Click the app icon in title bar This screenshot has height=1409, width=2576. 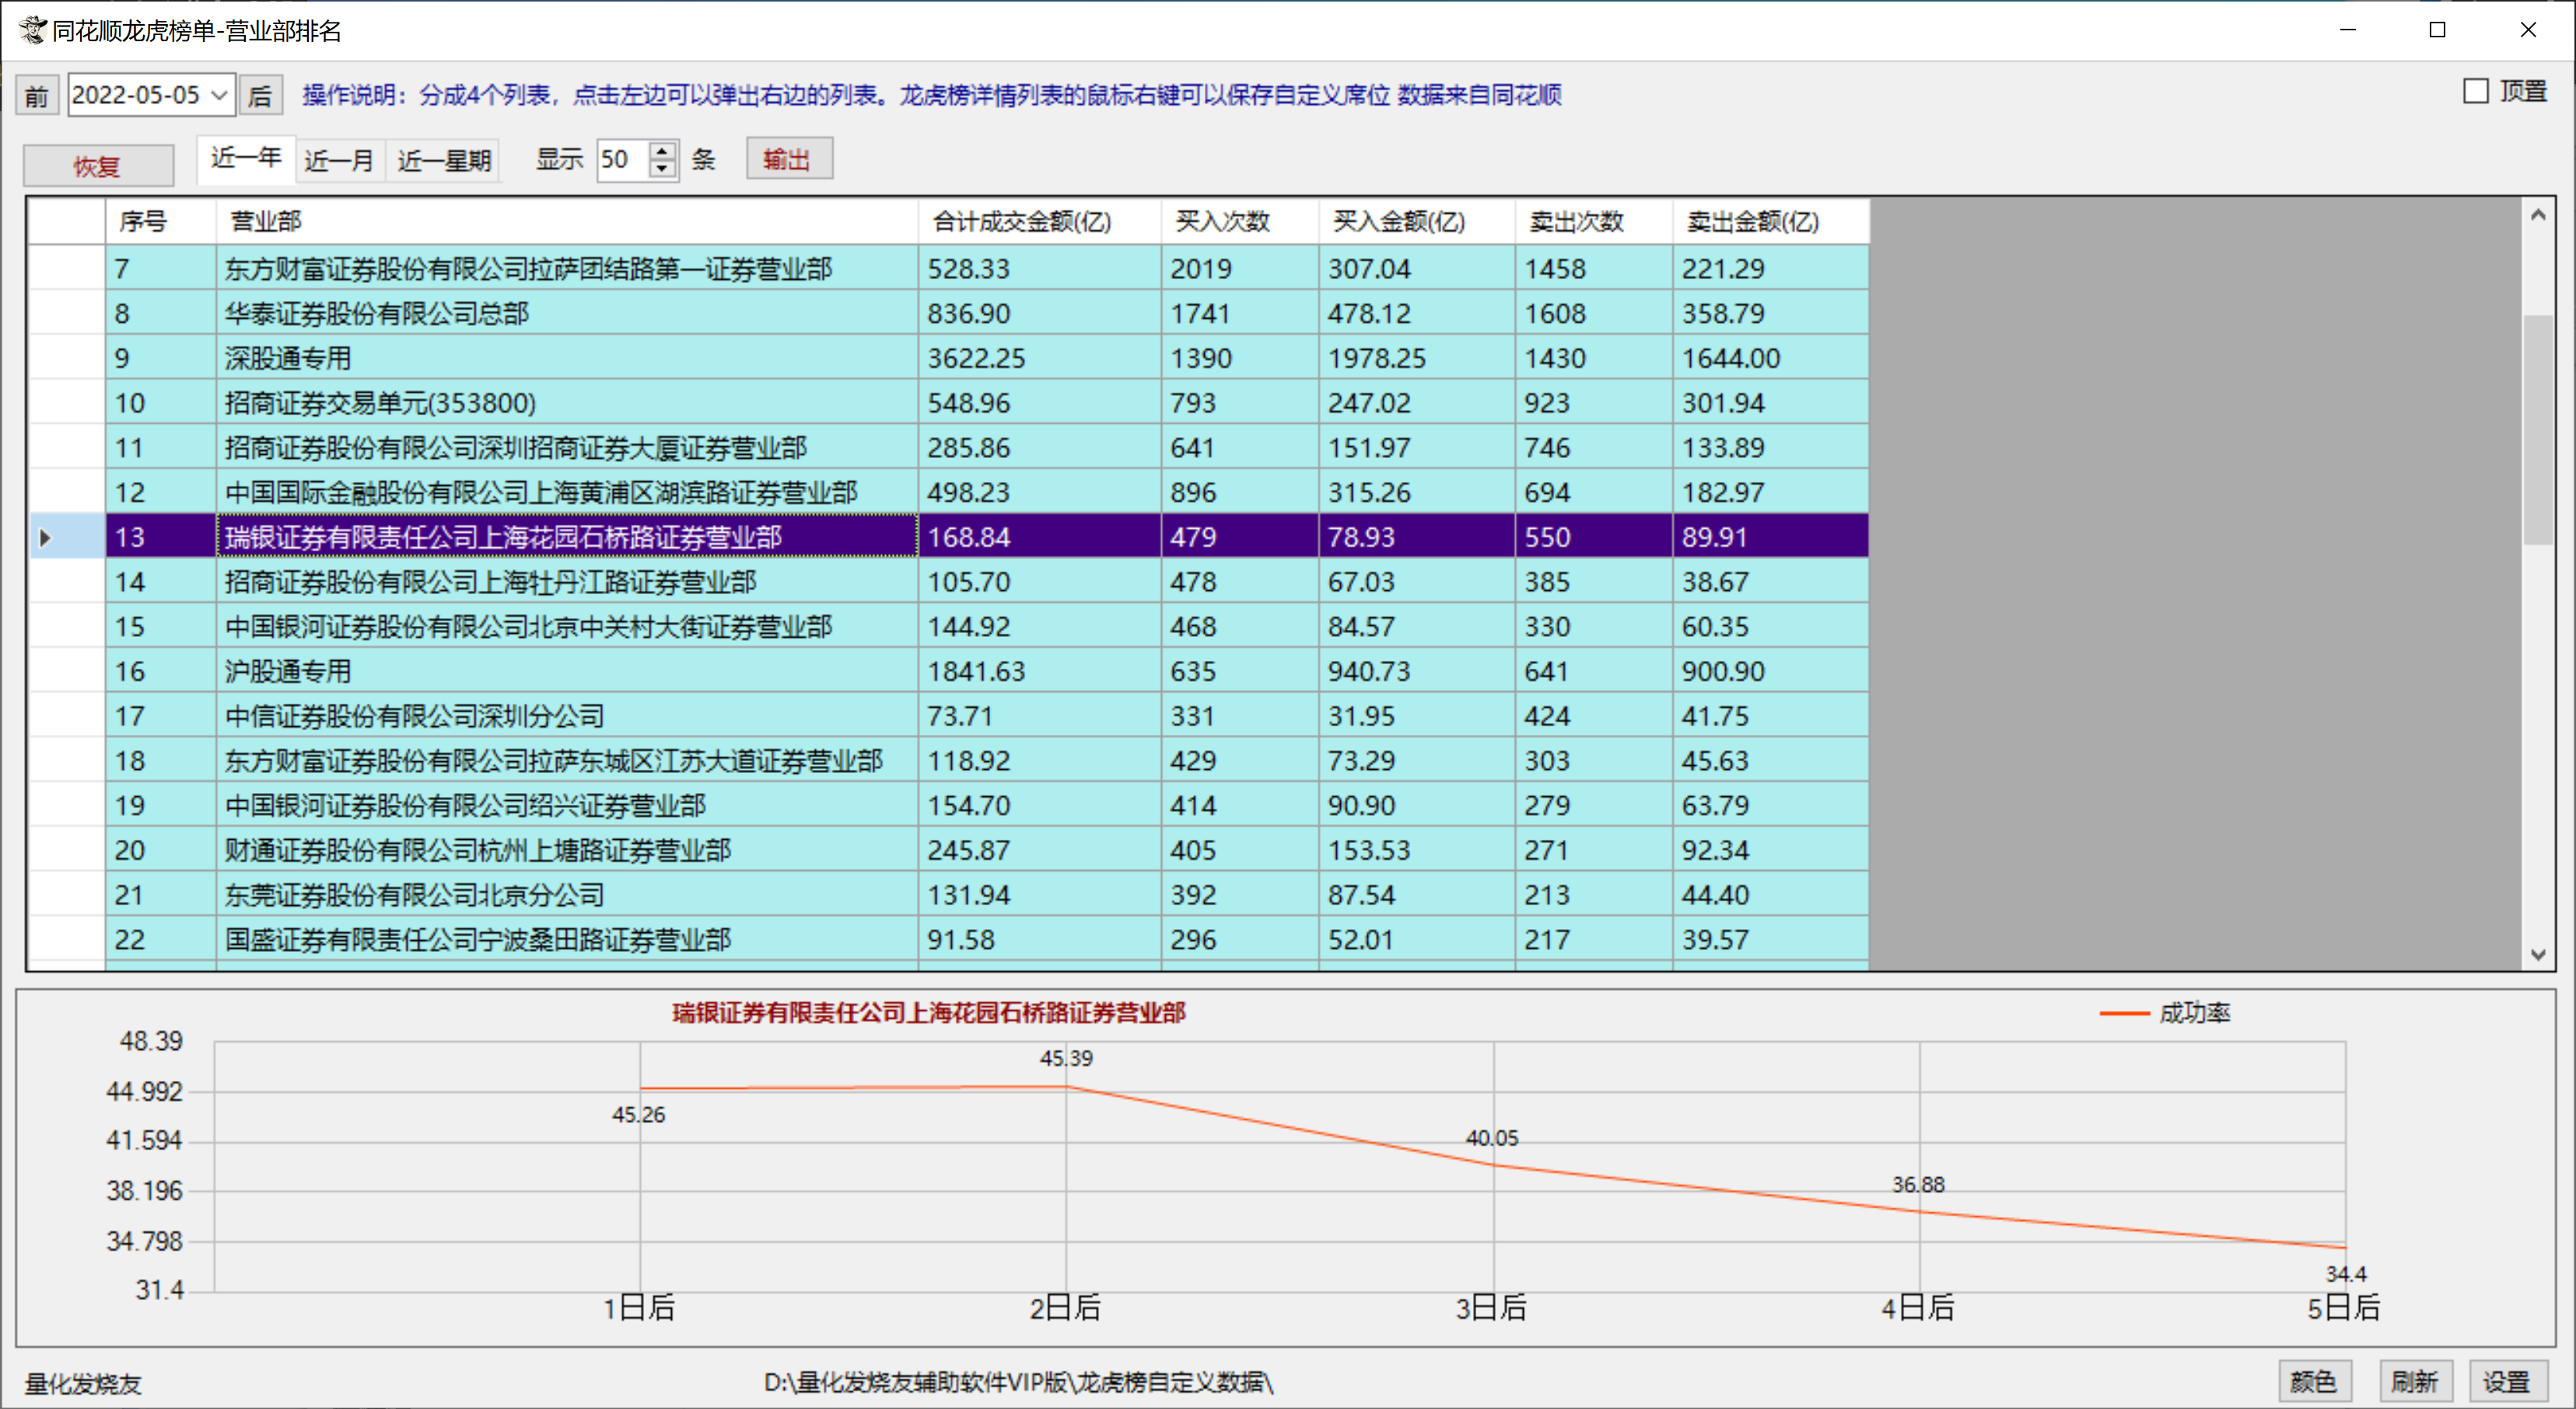click(32, 30)
